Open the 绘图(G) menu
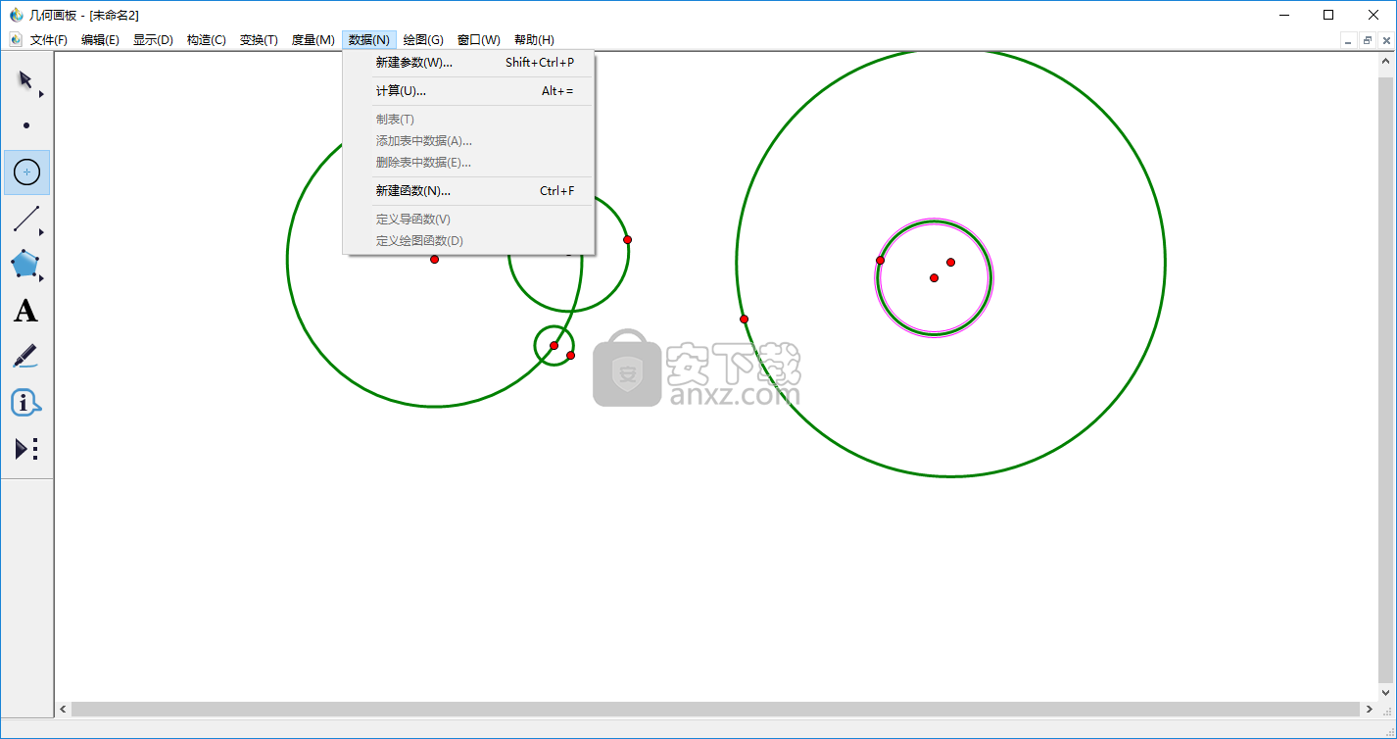This screenshot has width=1397, height=739. [x=423, y=40]
